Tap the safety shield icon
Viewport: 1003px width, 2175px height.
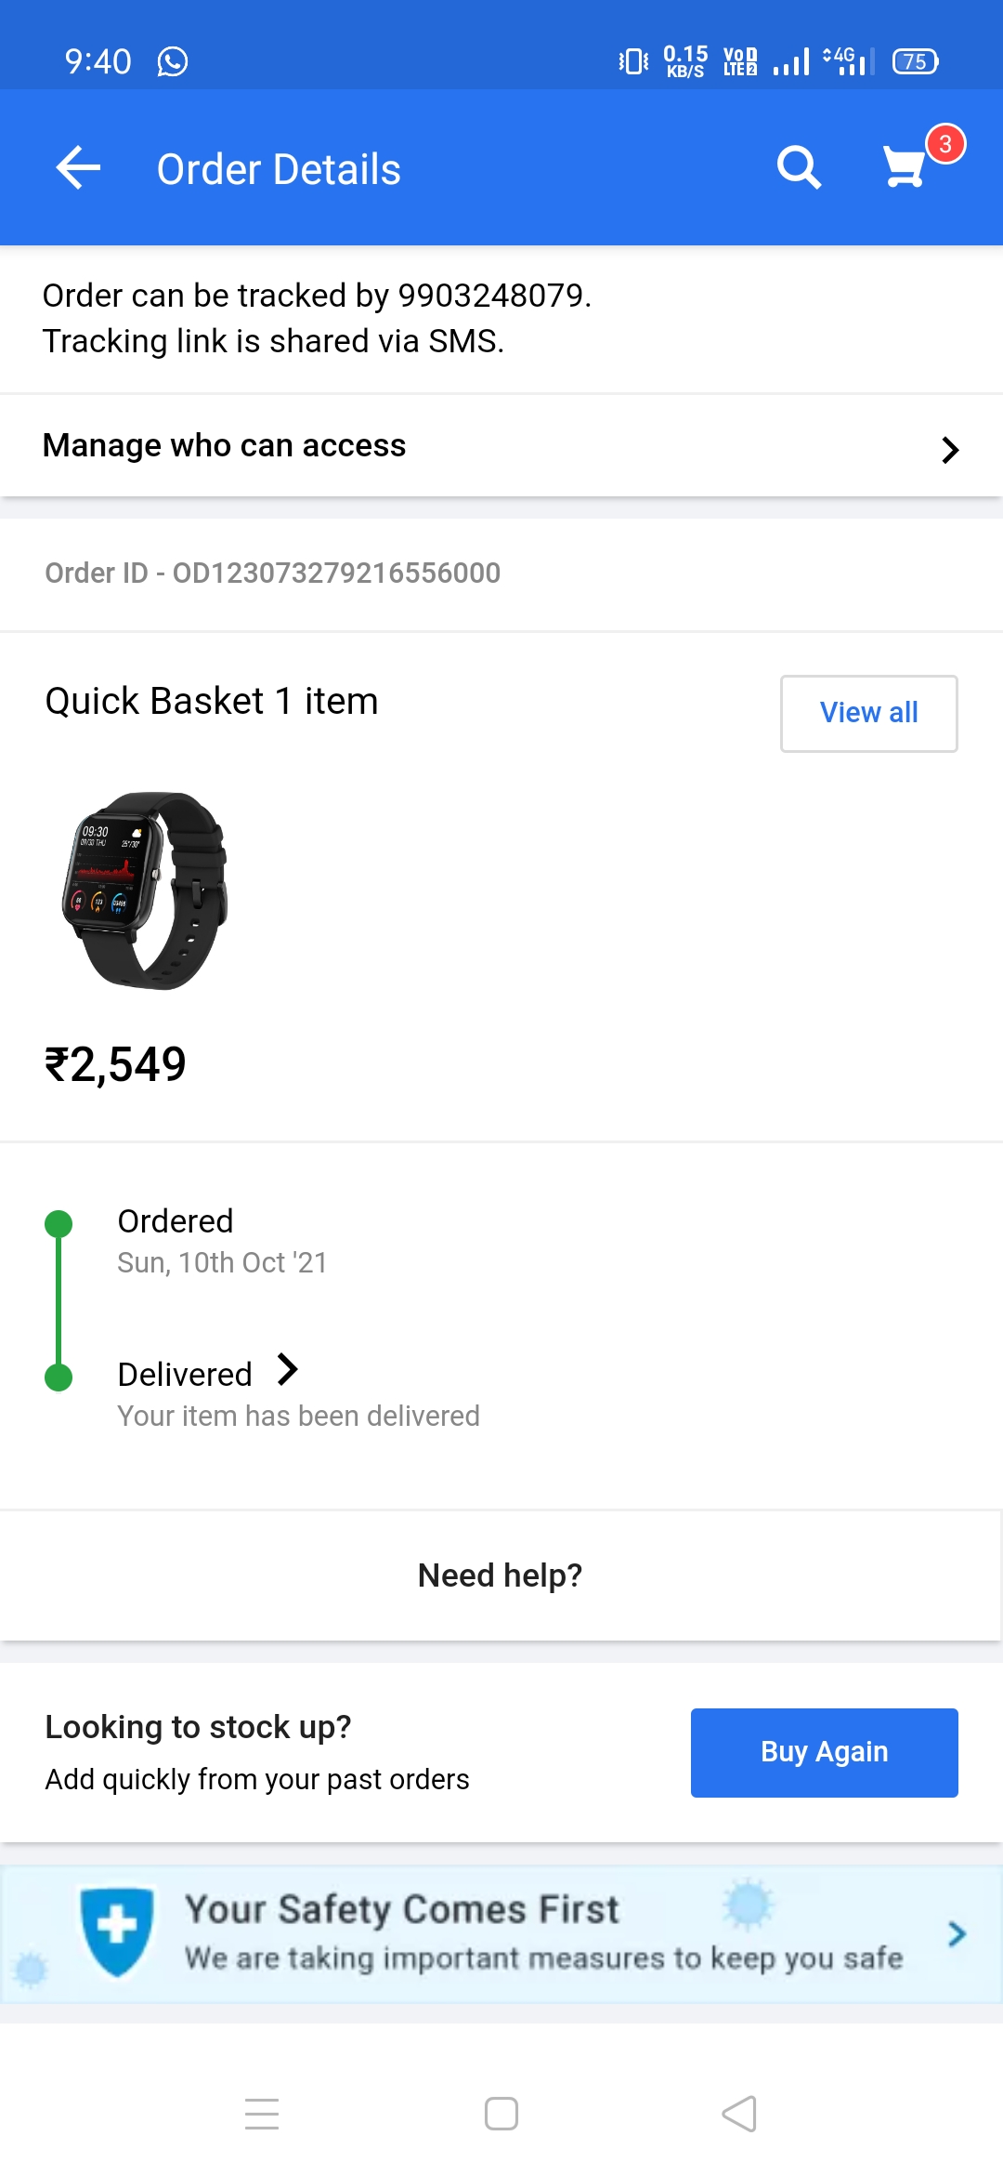(117, 1931)
